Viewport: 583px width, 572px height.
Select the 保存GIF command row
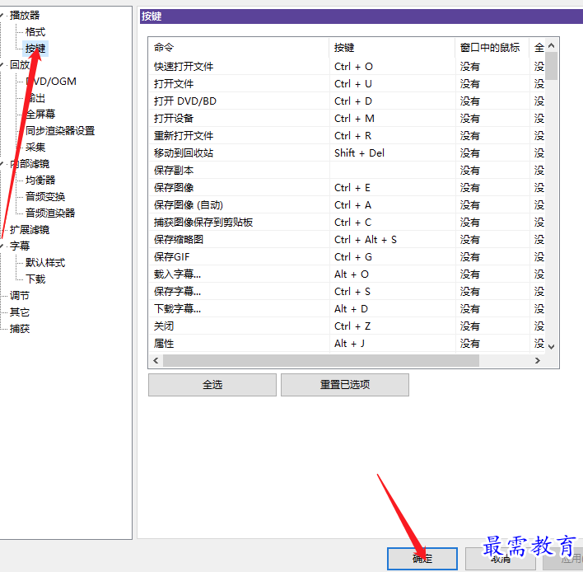tap(347, 257)
